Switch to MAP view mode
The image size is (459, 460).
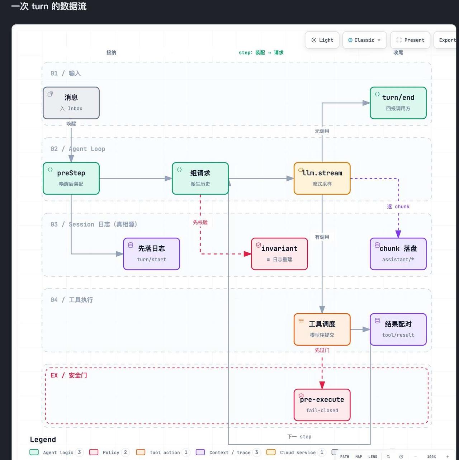[x=359, y=456]
